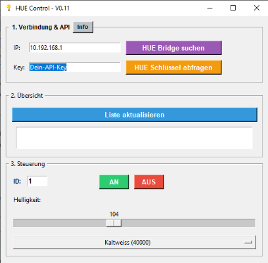Click the Helligkeit brightness slider handle
The image size is (268, 263).
click(114, 223)
